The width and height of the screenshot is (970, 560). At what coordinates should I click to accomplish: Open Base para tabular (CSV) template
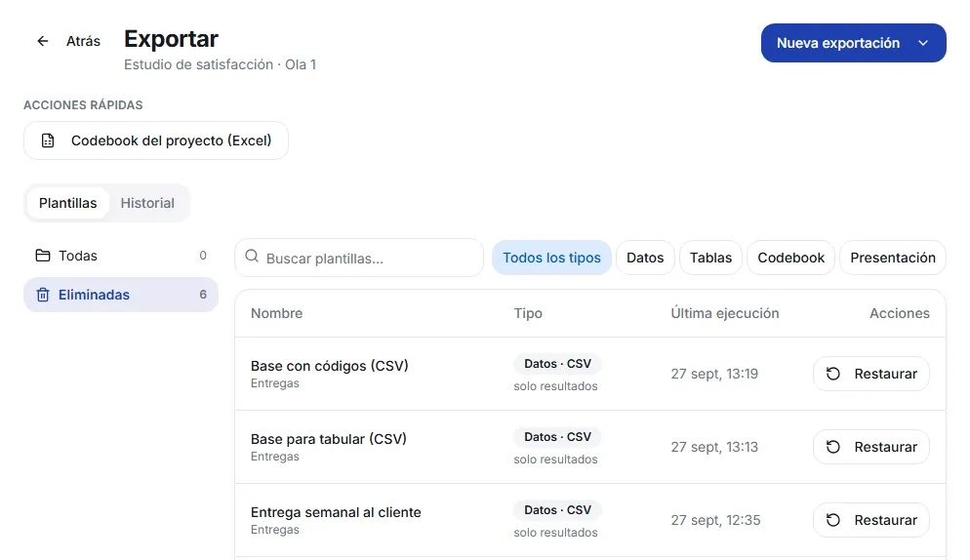tap(329, 439)
